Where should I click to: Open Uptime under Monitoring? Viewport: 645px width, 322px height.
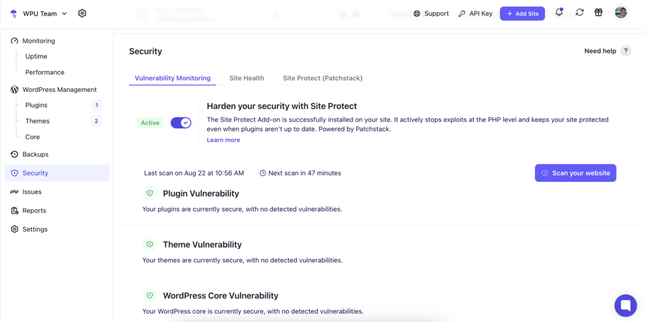(x=36, y=56)
